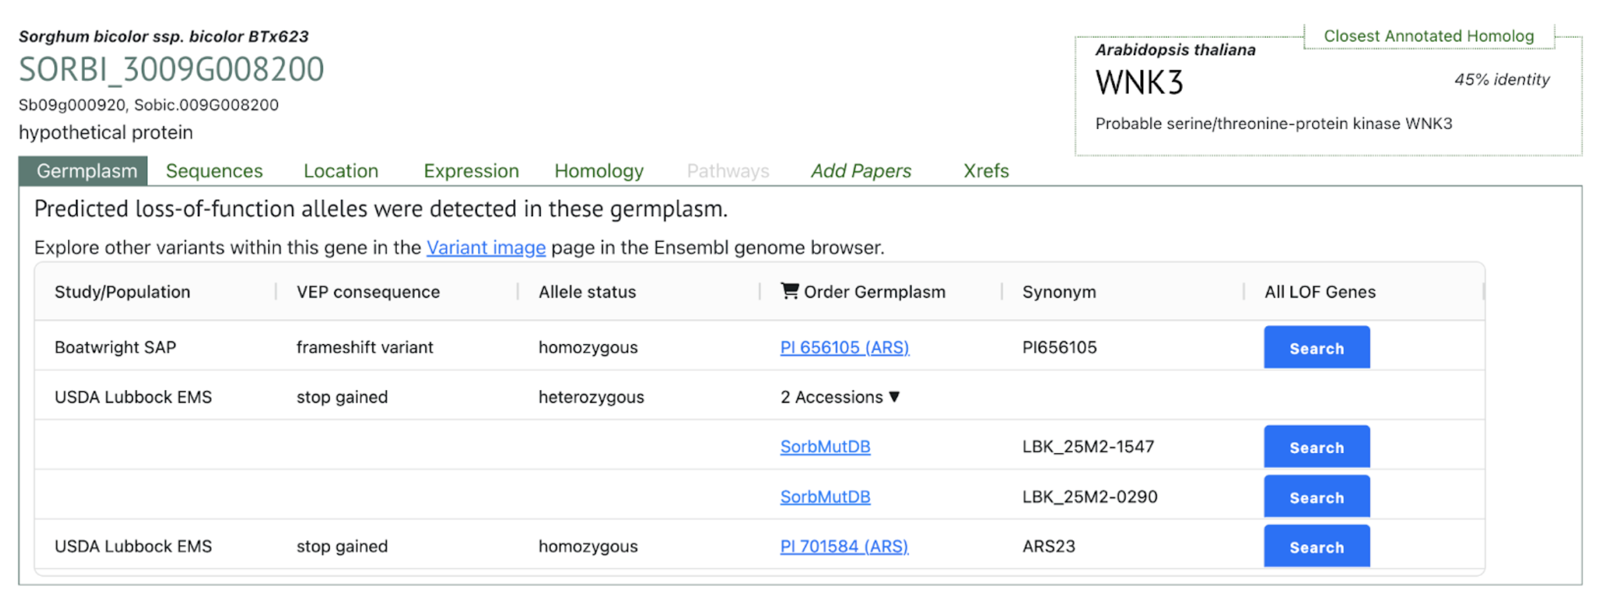
Task: Go to the Homology tab
Action: pyautogui.click(x=598, y=171)
